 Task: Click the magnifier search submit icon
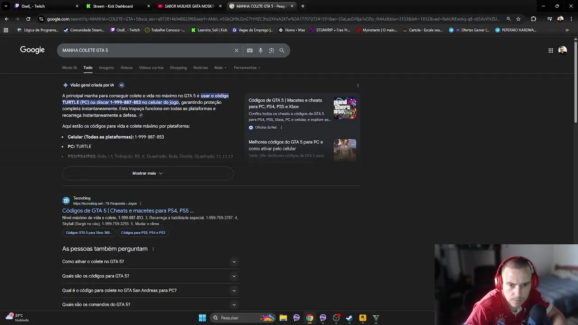(x=282, y=51)
